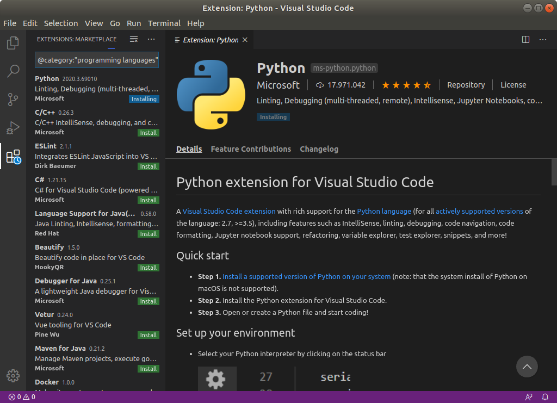Click the Python extension logo
557x403 pixels.
211,95
